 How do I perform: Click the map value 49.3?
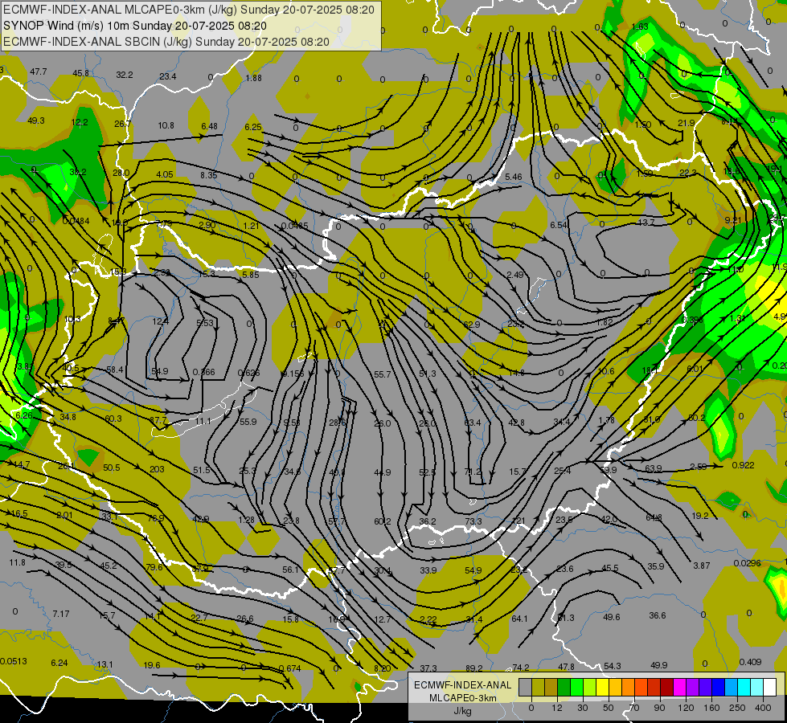tap(36, 121)
